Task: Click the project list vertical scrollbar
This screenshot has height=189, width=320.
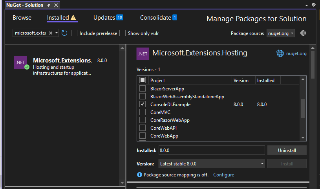Action: [x=303, y=108]
